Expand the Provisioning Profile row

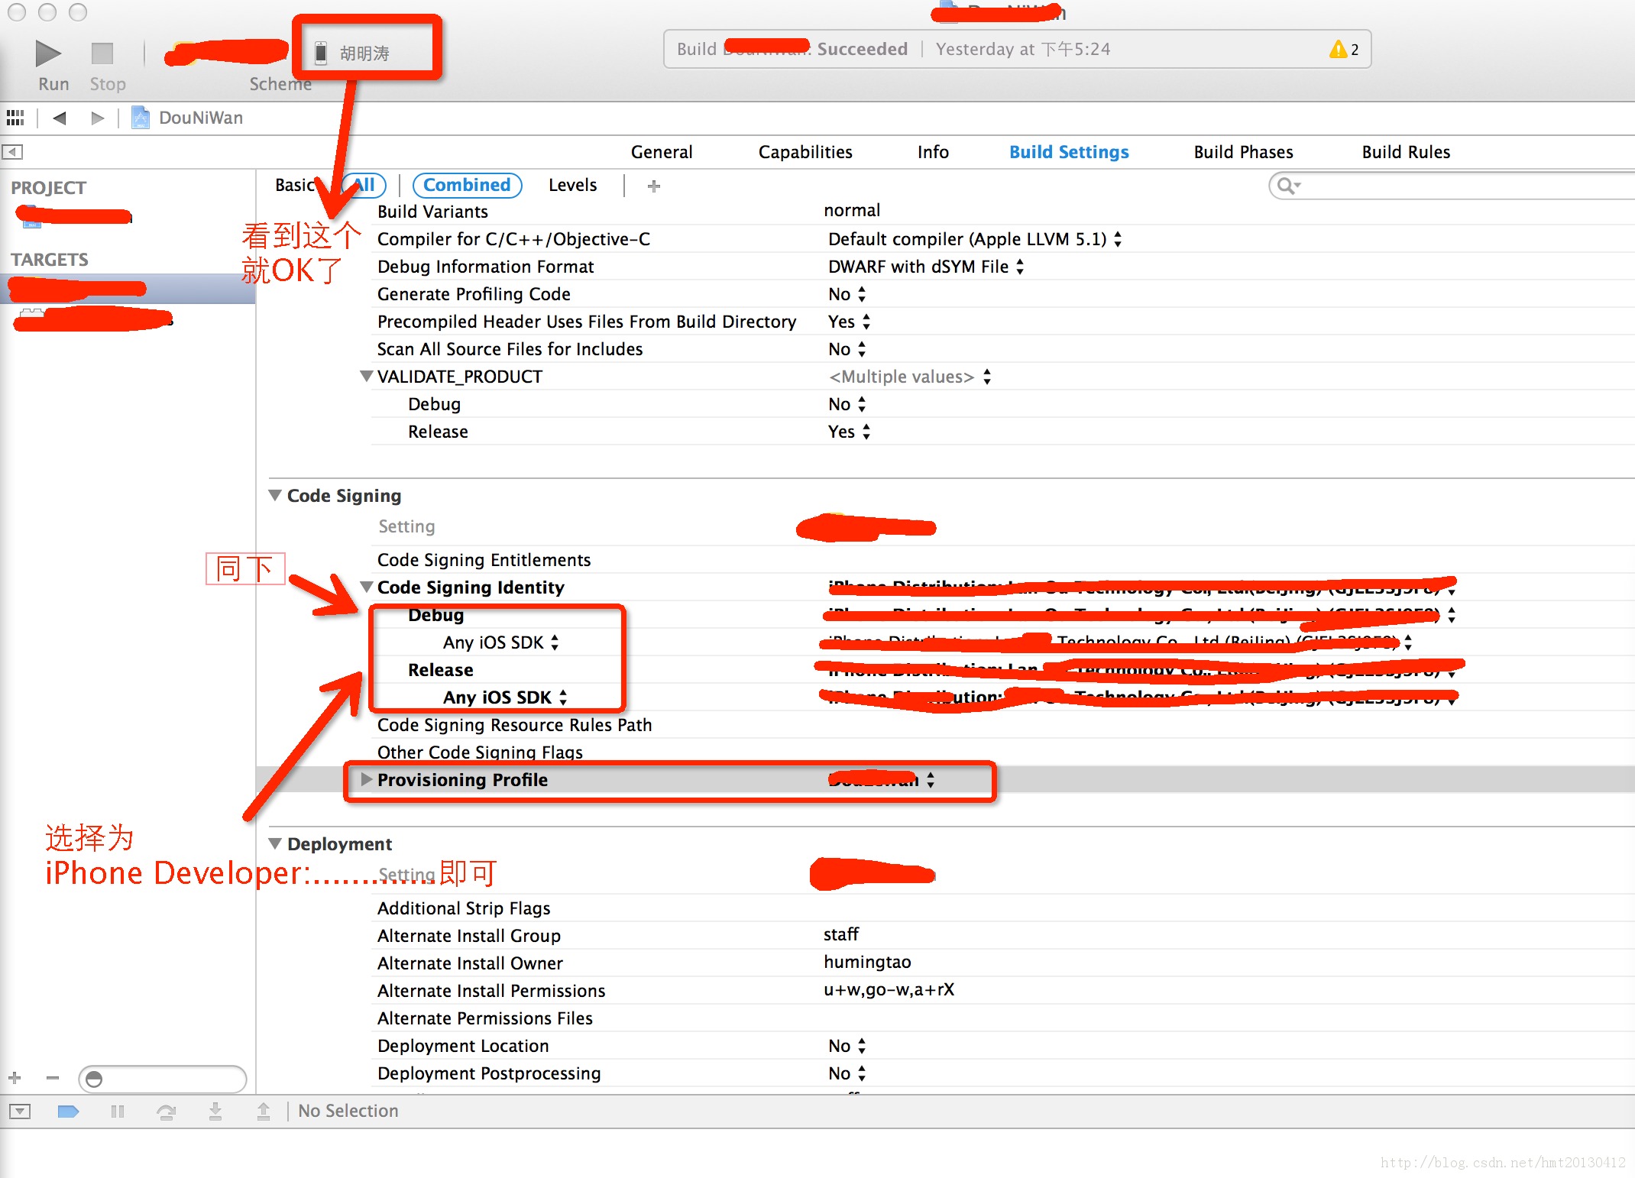367,779
